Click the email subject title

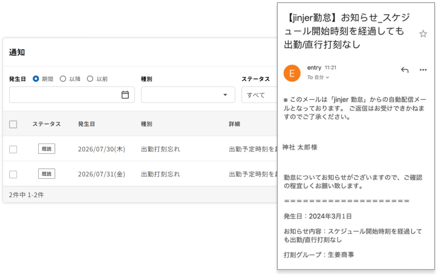tap(347, 31)
